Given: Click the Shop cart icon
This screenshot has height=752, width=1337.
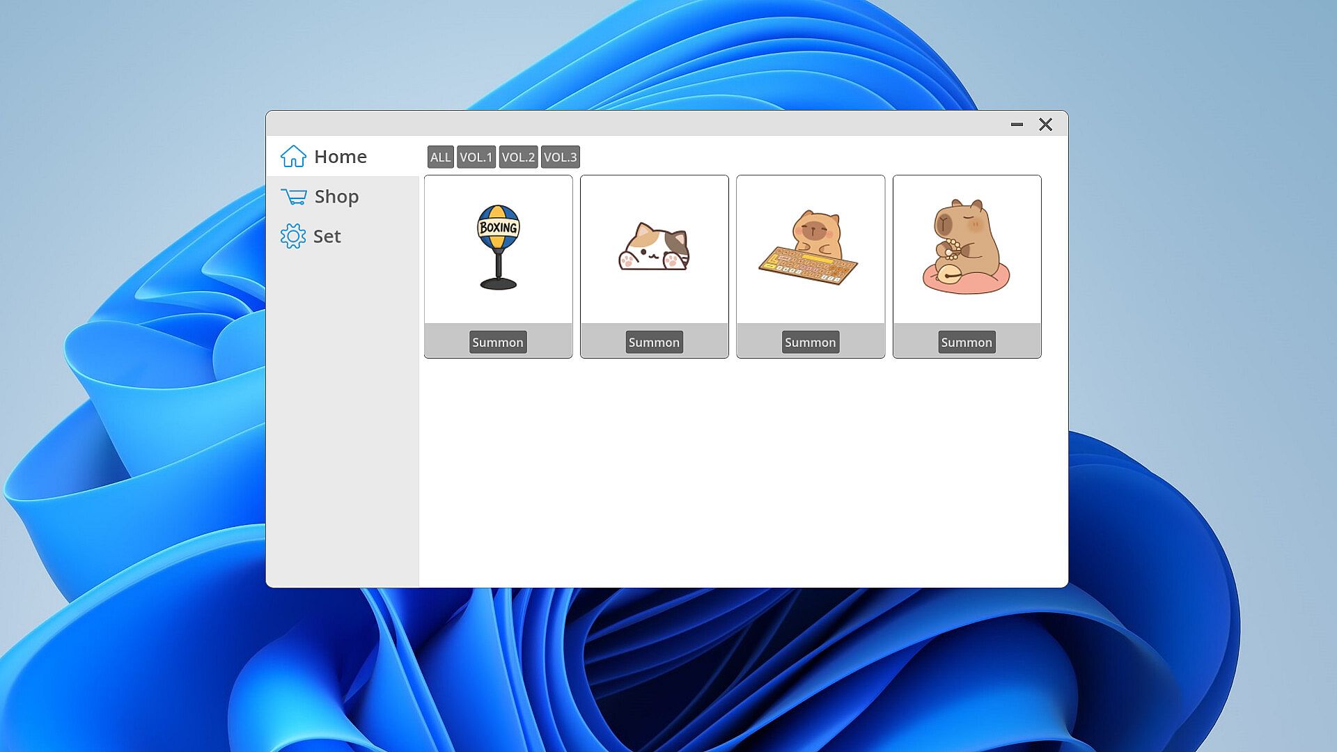Looking at the screenshot, I should (293, 197).
